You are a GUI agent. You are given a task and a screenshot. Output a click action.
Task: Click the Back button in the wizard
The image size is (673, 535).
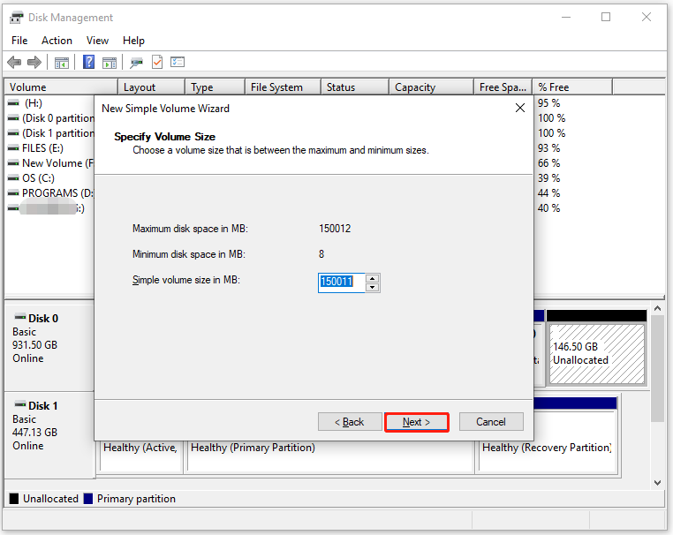click(350, 422)
